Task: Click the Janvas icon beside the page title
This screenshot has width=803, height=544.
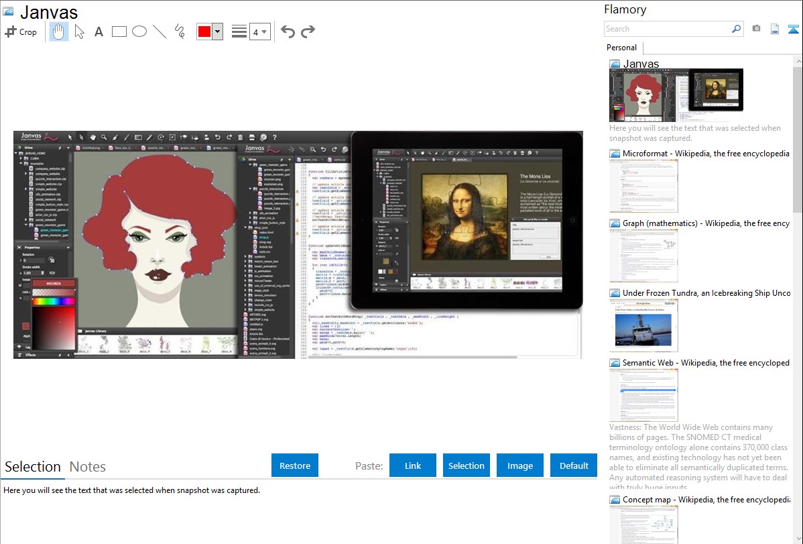Action: tap(8, 11)
